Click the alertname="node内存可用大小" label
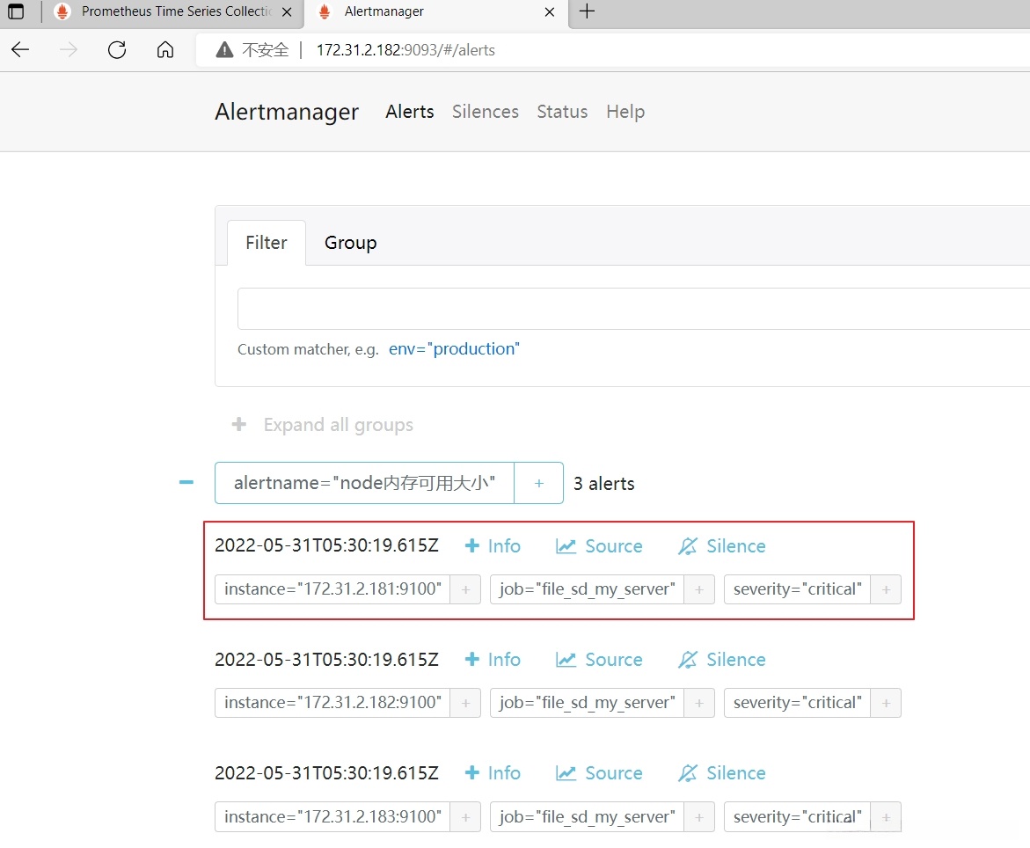The height and width of the screenshot is (848, 1030). point(364,483)
